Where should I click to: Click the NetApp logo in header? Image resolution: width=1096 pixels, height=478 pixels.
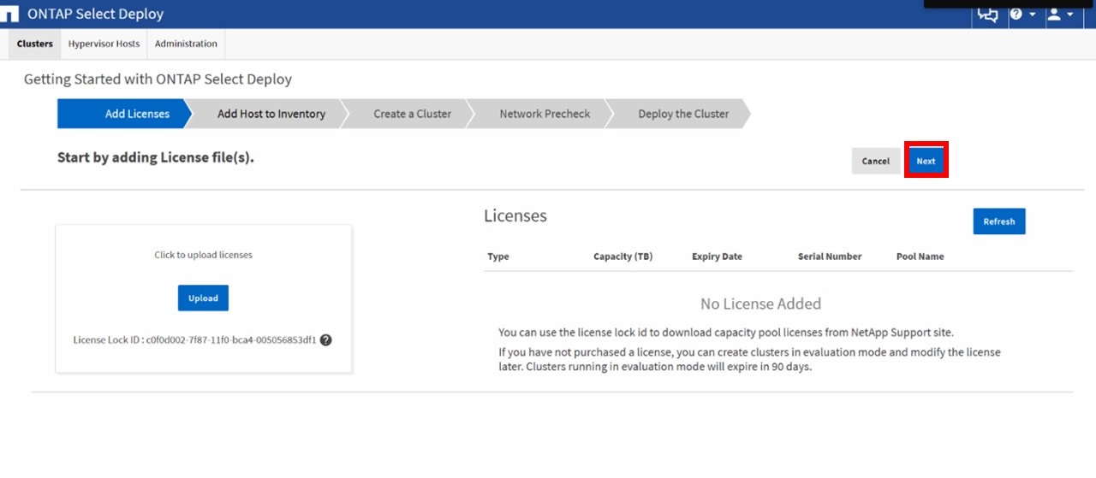pyautogui.click(x=9, y=15)
